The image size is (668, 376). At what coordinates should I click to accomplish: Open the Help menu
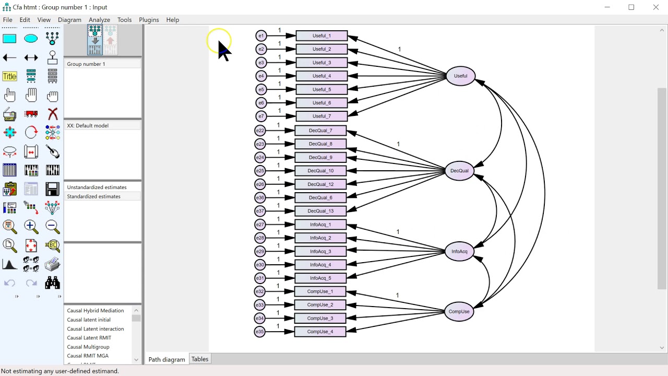(173, 20)
